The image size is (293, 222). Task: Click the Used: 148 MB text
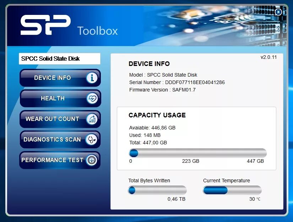(x=145, y=135)
